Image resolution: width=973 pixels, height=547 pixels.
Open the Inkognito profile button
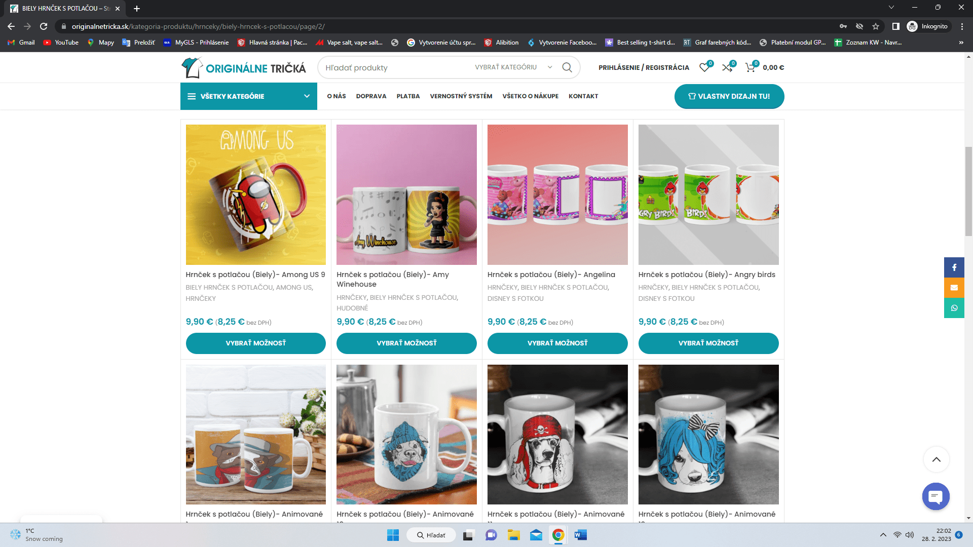coord(928,26)
